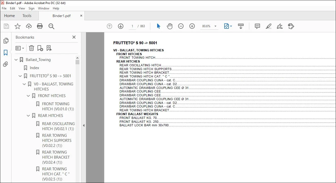
Task: Click the bookmarks panel scrollbar thumb
Action: coord(77,62)
